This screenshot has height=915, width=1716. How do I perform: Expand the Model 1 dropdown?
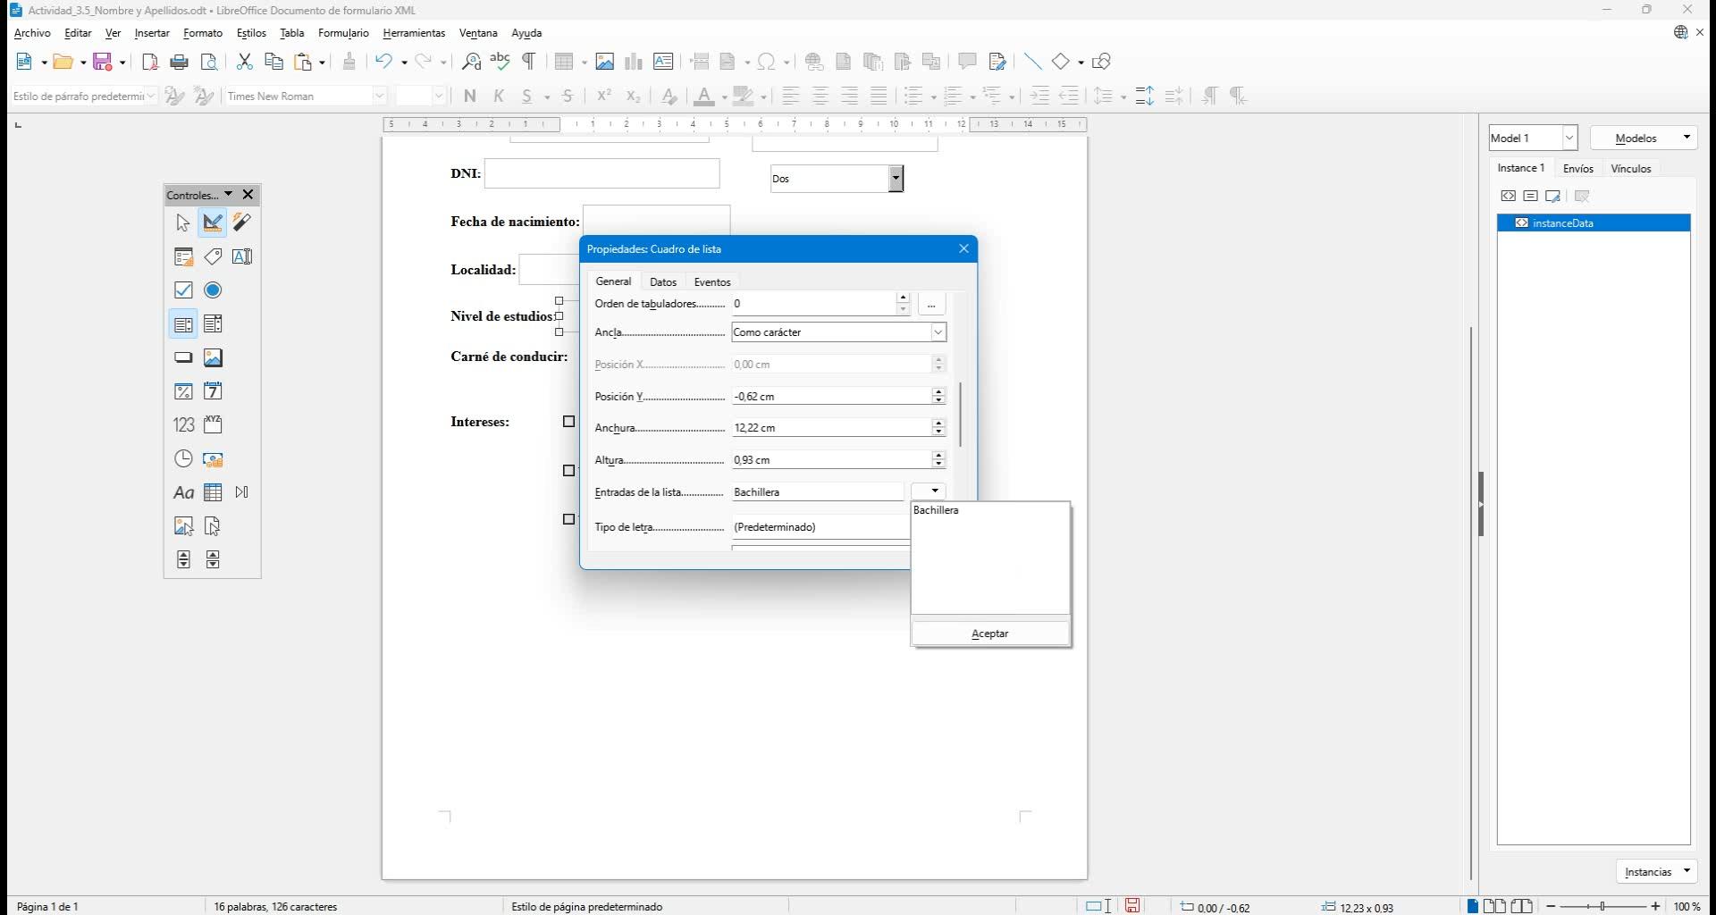(x=1569, y=138)
